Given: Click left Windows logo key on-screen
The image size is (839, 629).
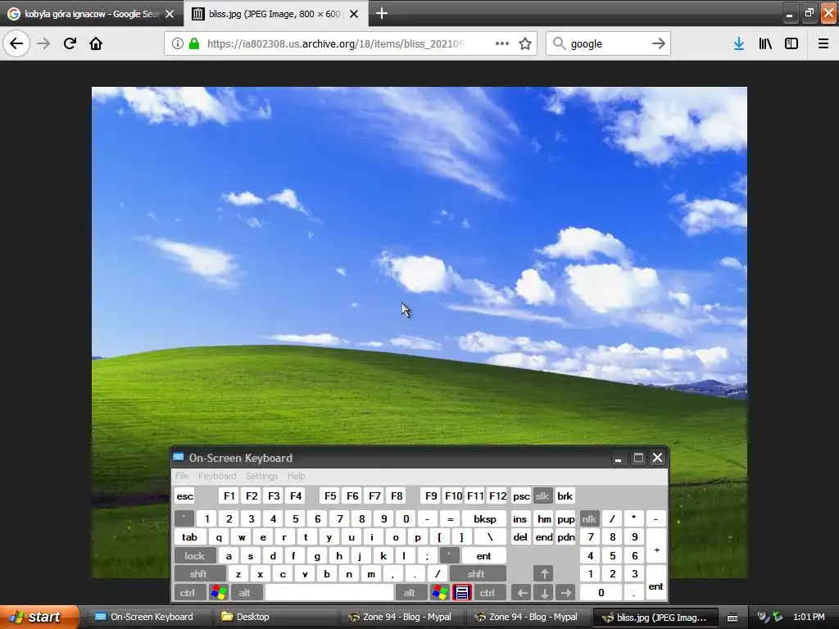Looking at the screenshot, I should (219, 593).
